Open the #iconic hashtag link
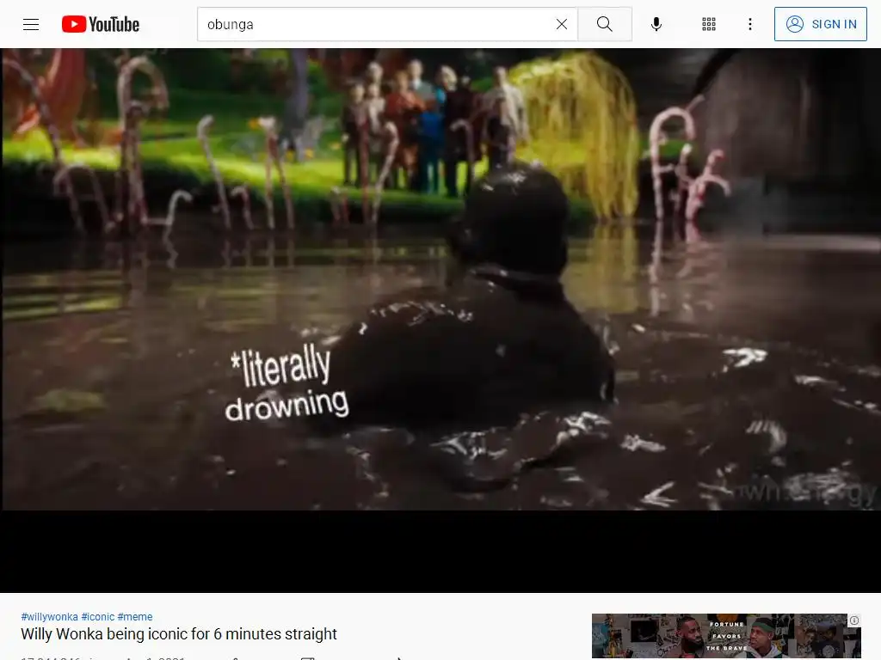 [98, 617]
